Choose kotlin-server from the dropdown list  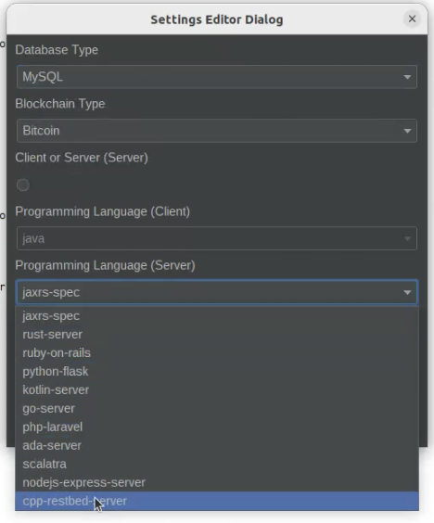(216, 389)
